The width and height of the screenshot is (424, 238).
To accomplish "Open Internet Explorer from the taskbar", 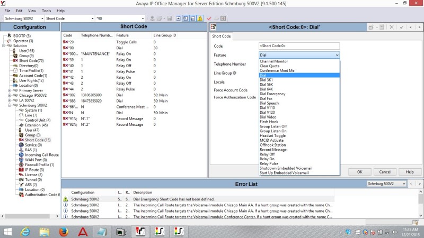I will [x=25, y=232].
